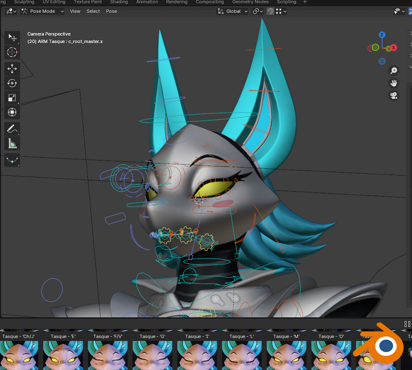Viewport: 412px width, 370px height.
Task: Open the snapping options dropdown
Action: pos(281,11)
